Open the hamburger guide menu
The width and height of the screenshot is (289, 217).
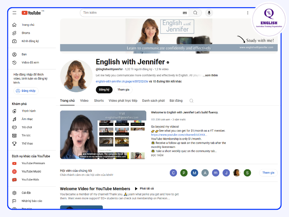click(14, 13)
